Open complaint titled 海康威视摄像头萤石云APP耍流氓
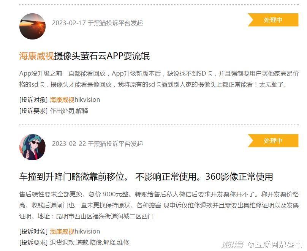This screenshot has width=307, height=251. [x=84, y=56]
